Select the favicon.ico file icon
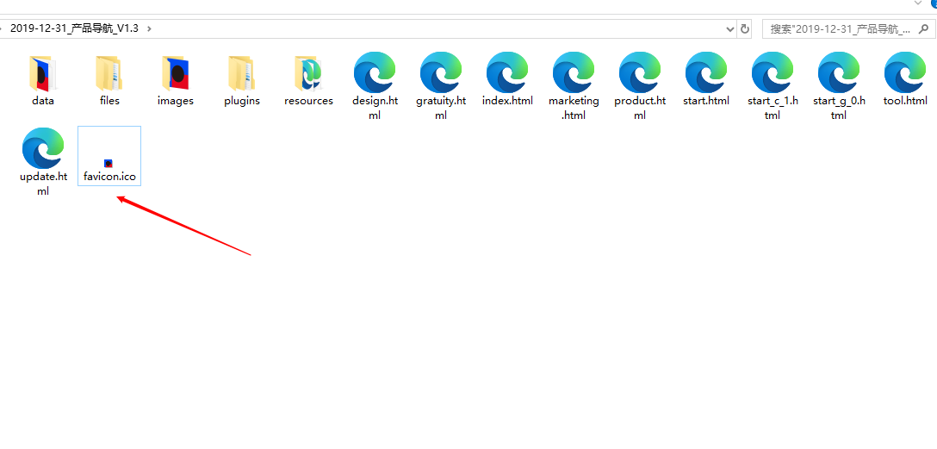The image size is (937, 449). [x=109, y=163]
